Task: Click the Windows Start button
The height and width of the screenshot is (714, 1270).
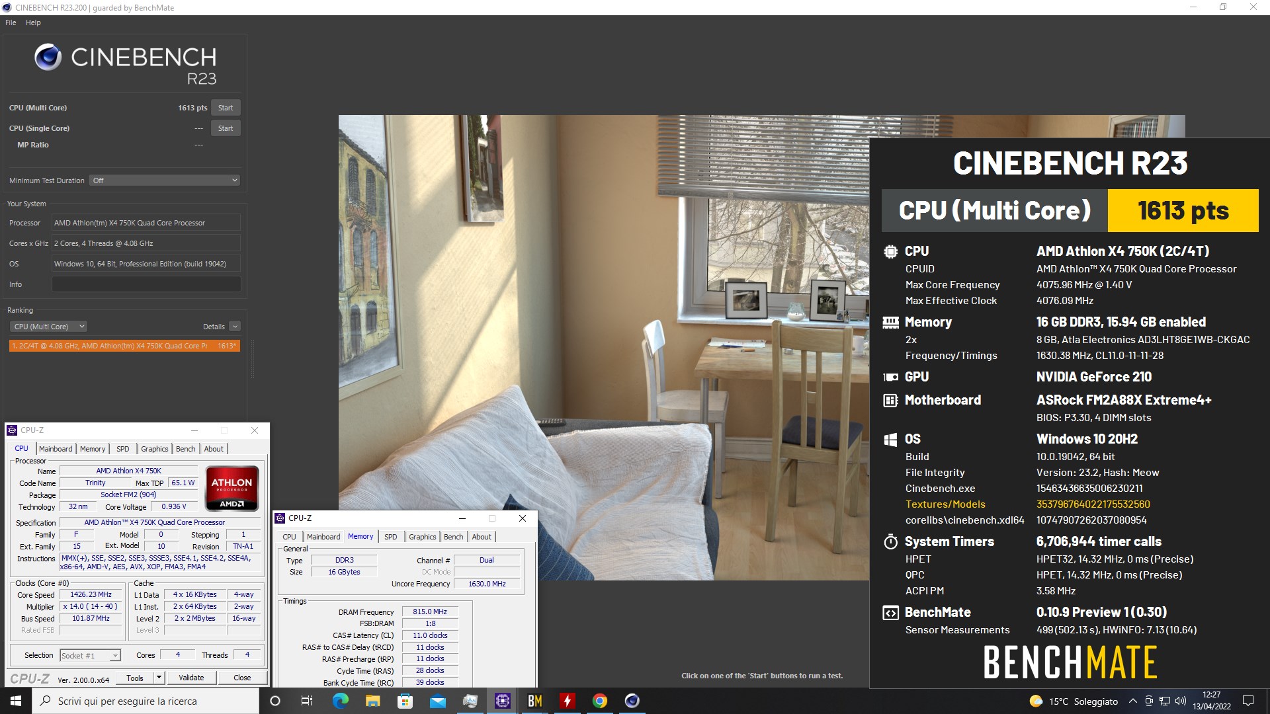Action: pos(16,701)
